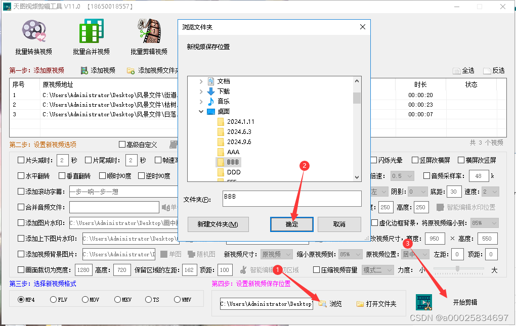Screen dimensions: 516x326
Task: Open the 阴影 dropdown
Action: point(417,192)
